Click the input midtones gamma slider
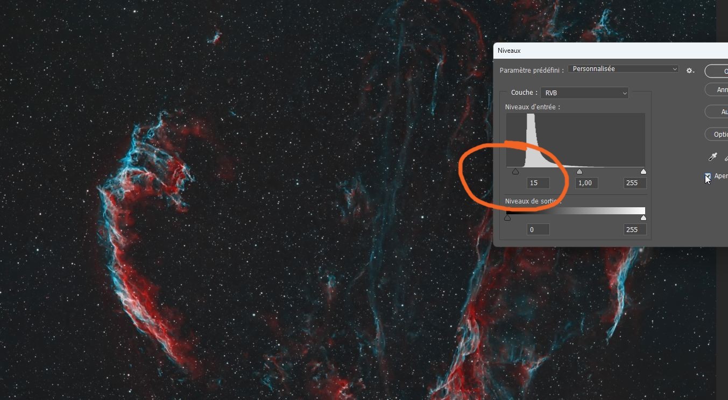This screenshot has width=728, height=400. [x=579, y=172]
